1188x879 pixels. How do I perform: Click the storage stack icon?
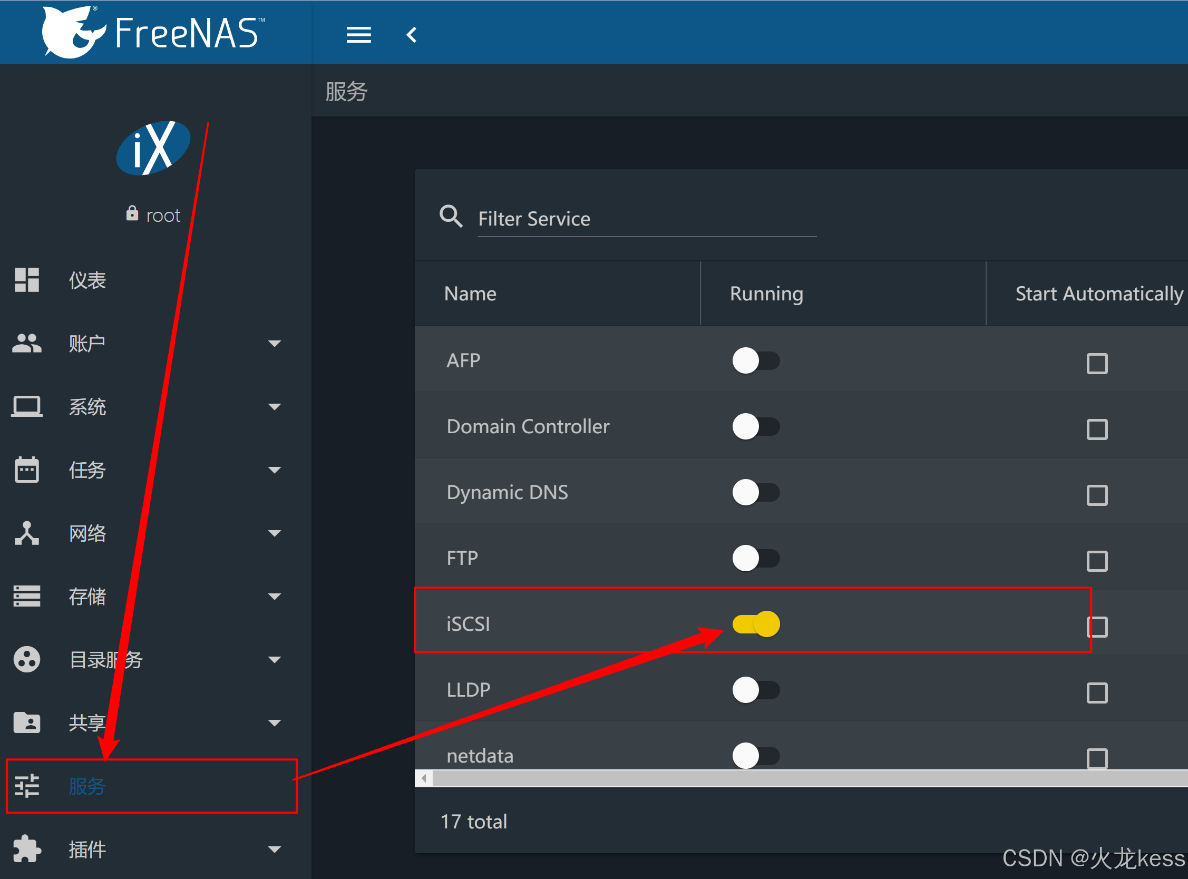[x=26, y=596]
